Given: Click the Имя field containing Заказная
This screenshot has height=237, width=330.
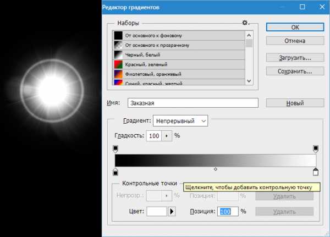Looking at the screenshot, I should tap(193, 103).
